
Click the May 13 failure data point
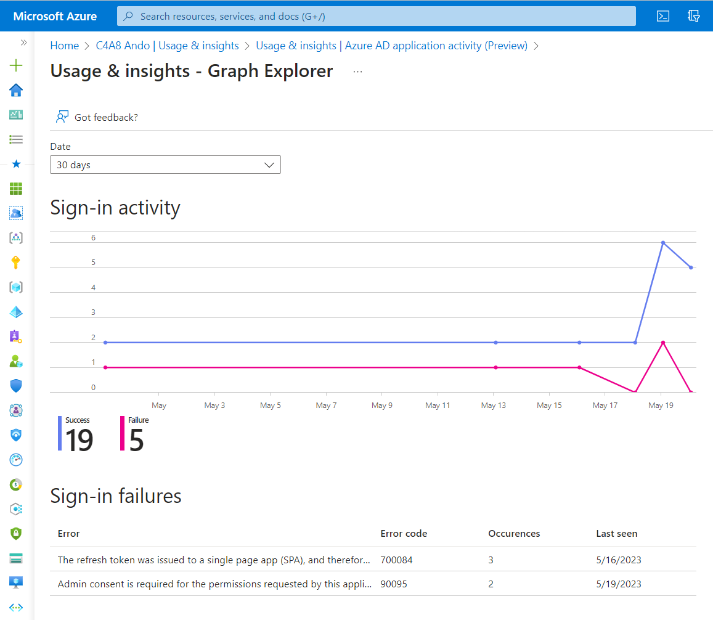pyautogui.click(x=495, y=367)
